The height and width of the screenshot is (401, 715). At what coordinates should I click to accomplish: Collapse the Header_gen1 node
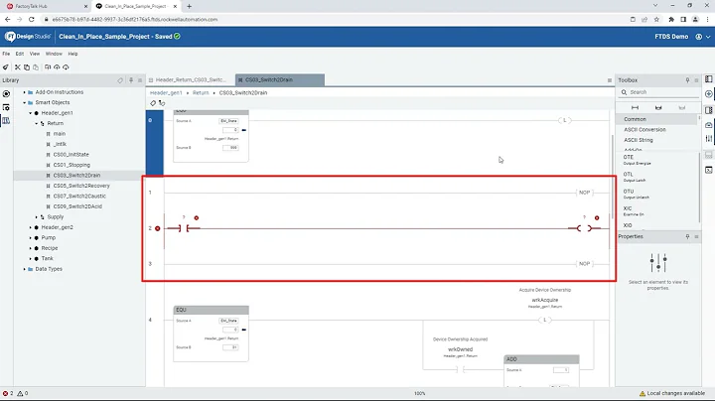click(31, 113)
